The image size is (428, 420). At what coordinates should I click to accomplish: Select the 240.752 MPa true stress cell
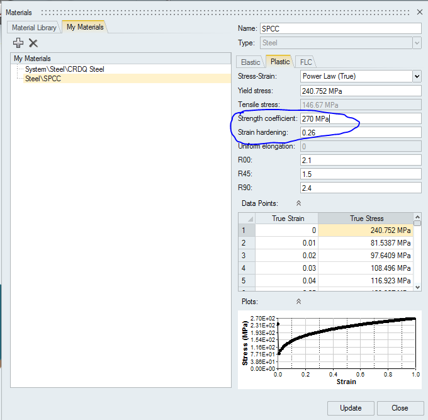coord(366,230)
